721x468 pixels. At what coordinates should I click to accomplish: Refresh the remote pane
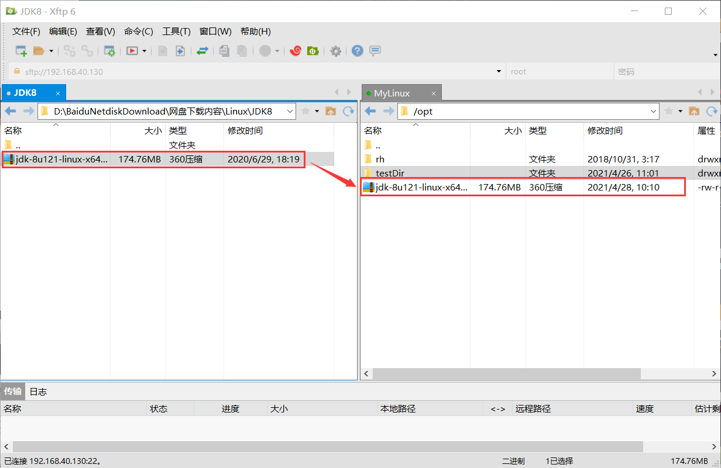click(712, 111)
